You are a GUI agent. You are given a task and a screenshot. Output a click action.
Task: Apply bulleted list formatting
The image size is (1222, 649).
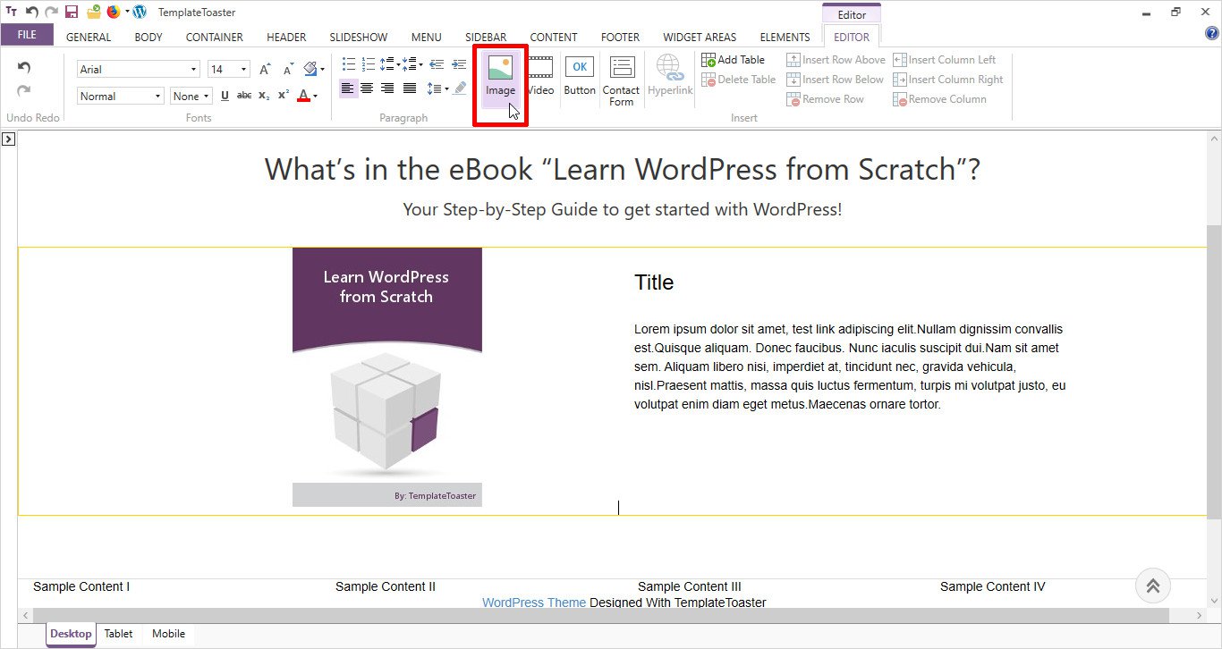[x=349, y=64]
